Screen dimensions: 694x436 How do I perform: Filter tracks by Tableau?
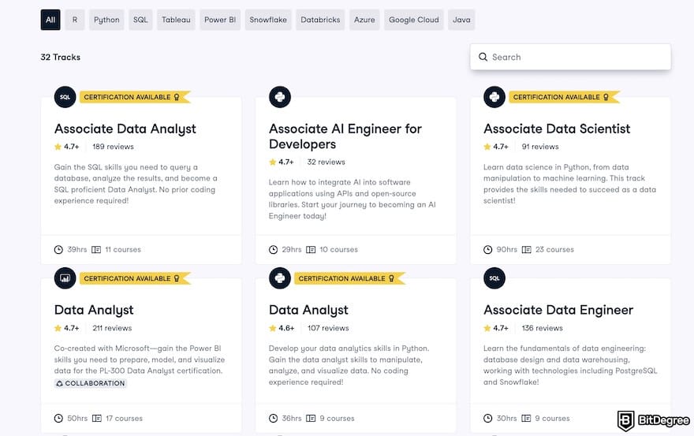pos(176,20)
